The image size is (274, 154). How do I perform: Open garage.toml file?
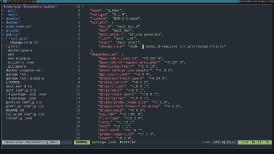[17, 74]
